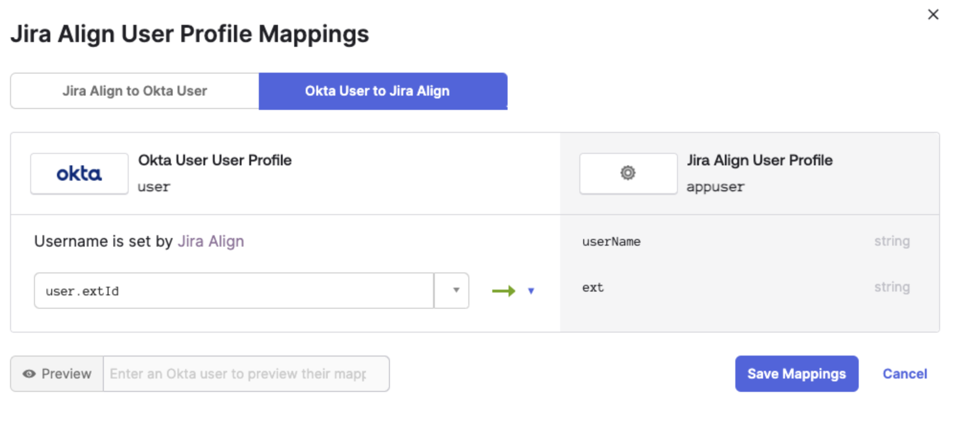Select the userName attribute row
Screen dimensions: 953x433
click(x=611, y=242)
